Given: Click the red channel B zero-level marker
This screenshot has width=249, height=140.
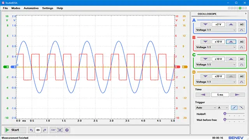Looking at the screenshot, I should coord(177,67).
